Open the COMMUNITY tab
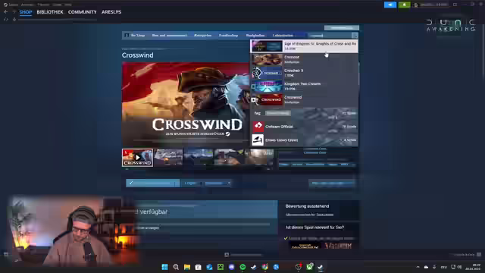This screenshot has height=273, width=485. tap(83, 12)
